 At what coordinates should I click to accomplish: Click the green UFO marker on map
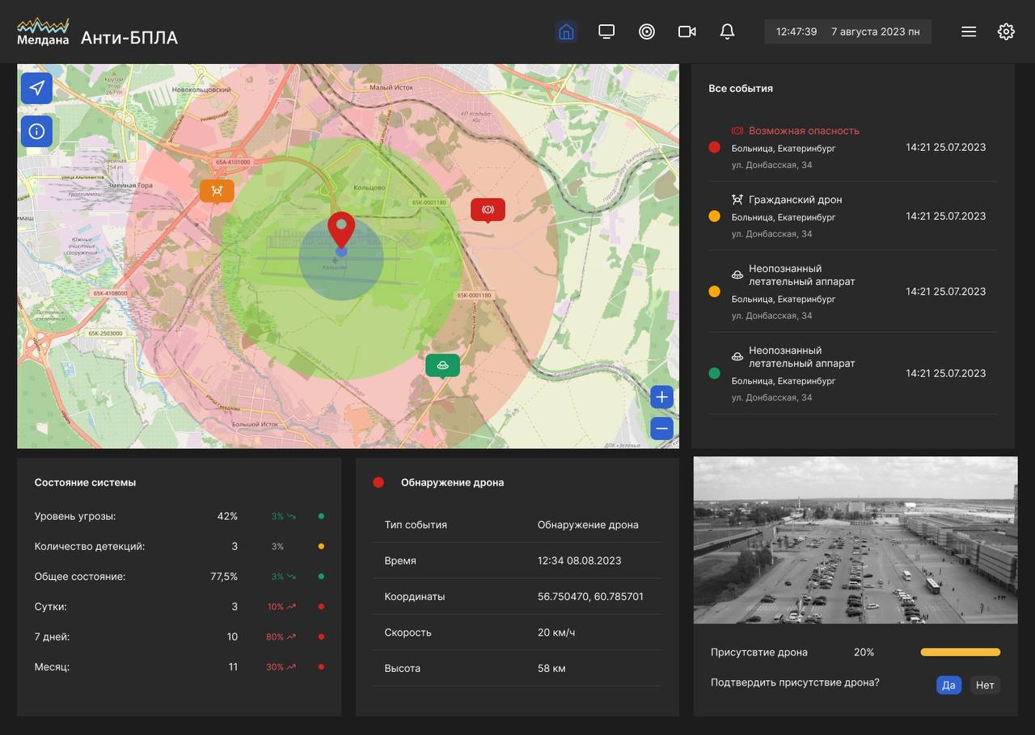pyautogui.click(x=442, y=365)
